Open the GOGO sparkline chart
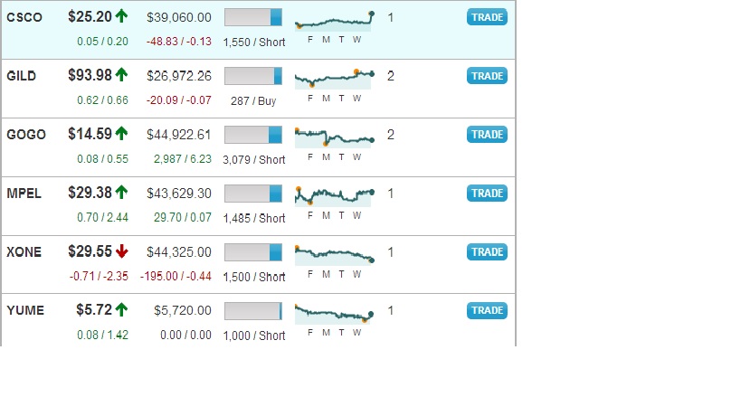This screenshot has width=741, height=416. click(x=335, y=137)
